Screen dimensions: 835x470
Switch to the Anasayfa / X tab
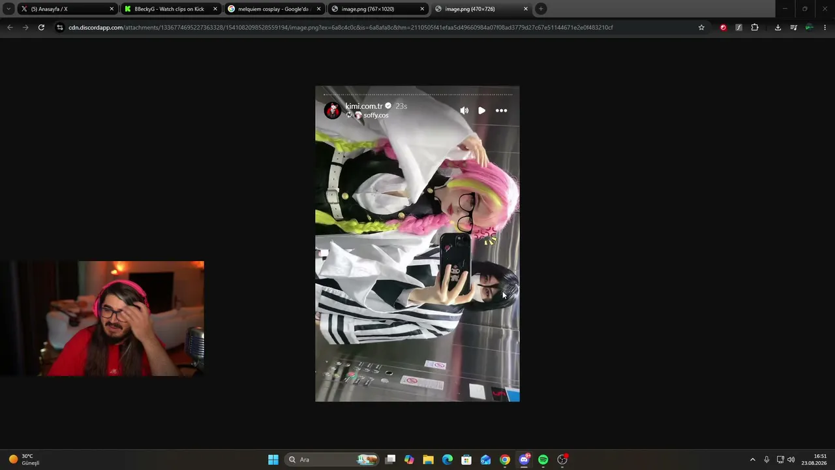(68, 9)
